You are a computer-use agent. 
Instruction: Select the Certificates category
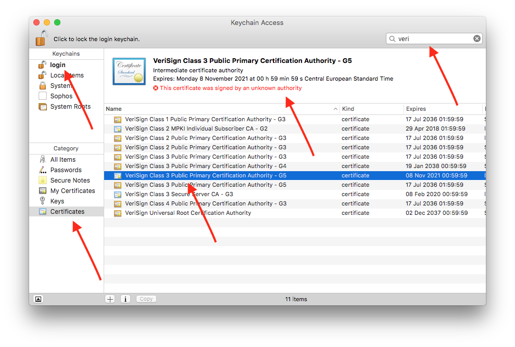(x=66, y=212)
